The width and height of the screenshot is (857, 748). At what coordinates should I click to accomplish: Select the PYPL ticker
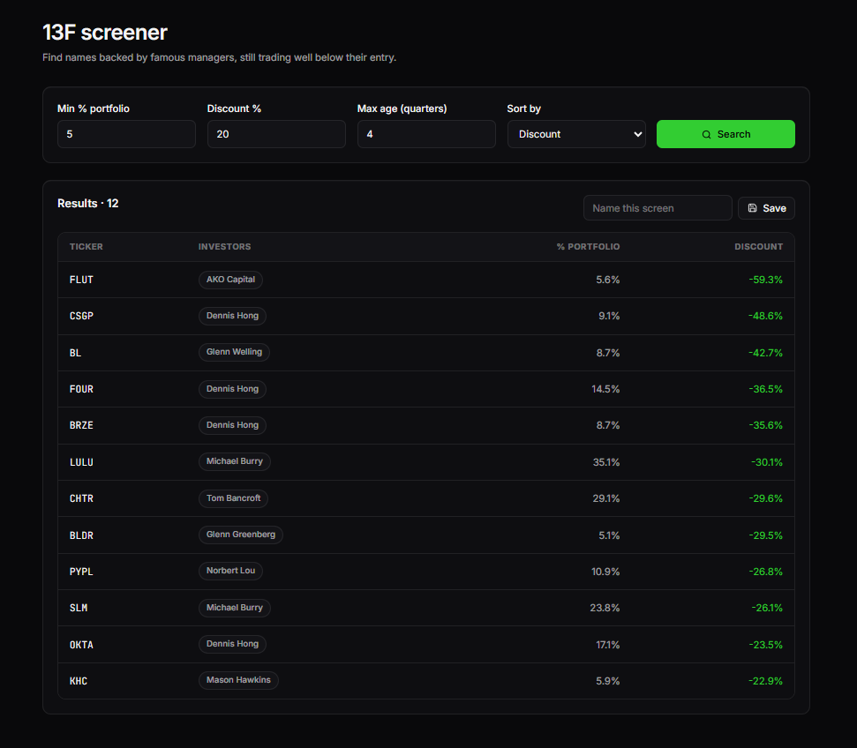coord(81,572)
